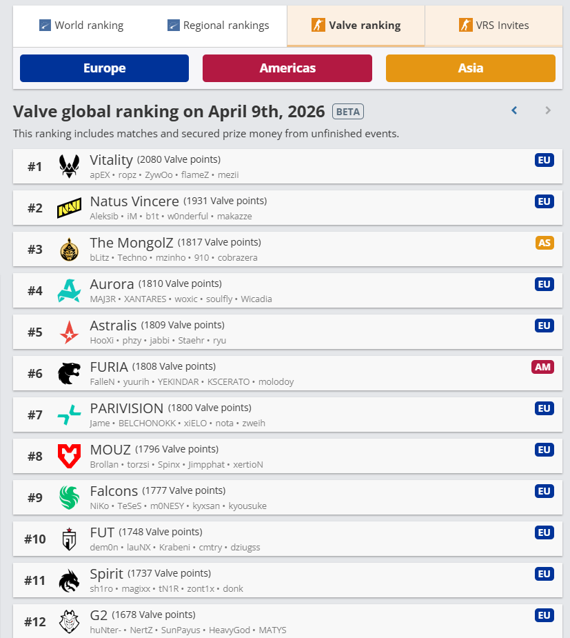Click the MOUZ team logo
Image resolution: width=570 pixels, height=638 pixels.
coord(69,456)
